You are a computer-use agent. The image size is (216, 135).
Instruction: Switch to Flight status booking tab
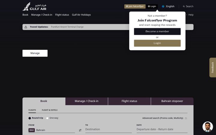pyautogui.click(x=129, y=101)
